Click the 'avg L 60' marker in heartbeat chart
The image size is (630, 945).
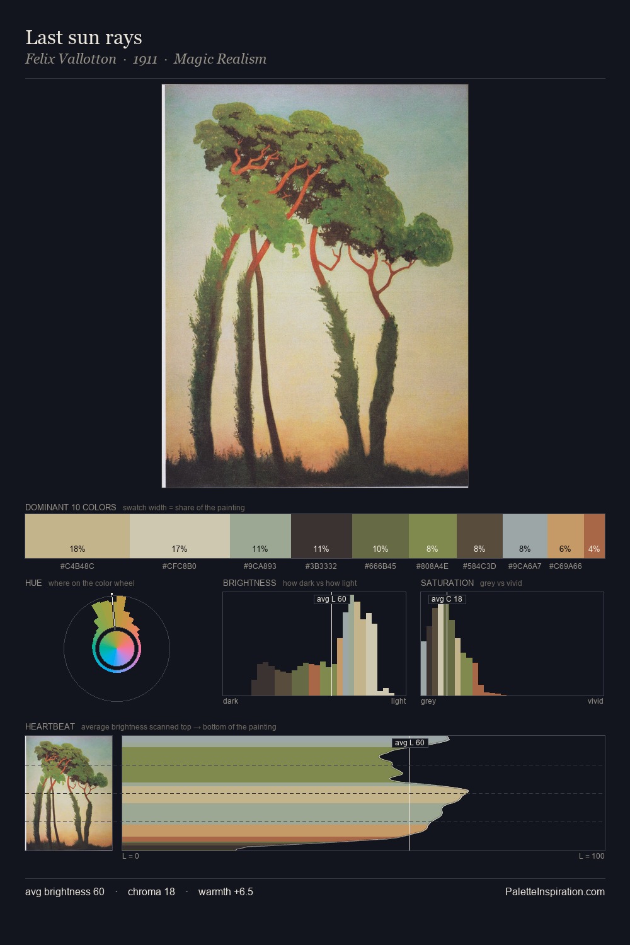click(409, 743)
